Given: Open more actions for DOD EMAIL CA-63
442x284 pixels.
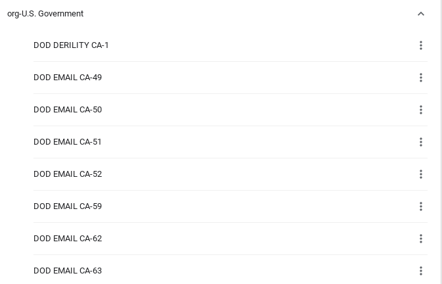Looking at the screenshot, I should coord(421,271).
